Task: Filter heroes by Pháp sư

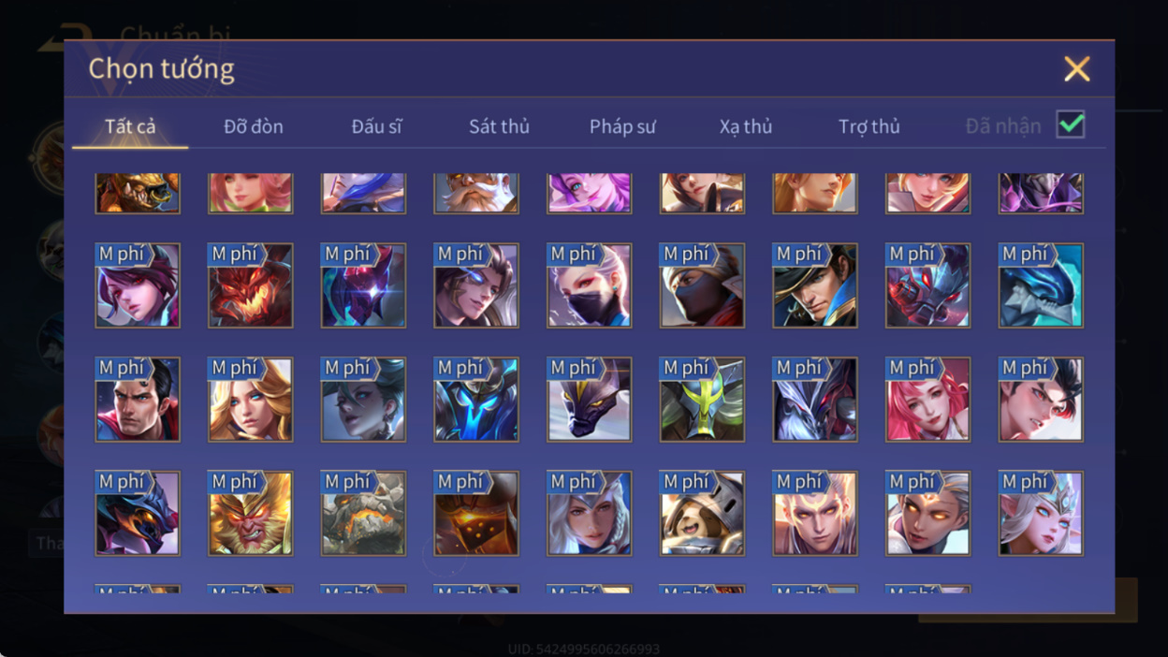Action: pyautogui.click(x=622, y=126)
